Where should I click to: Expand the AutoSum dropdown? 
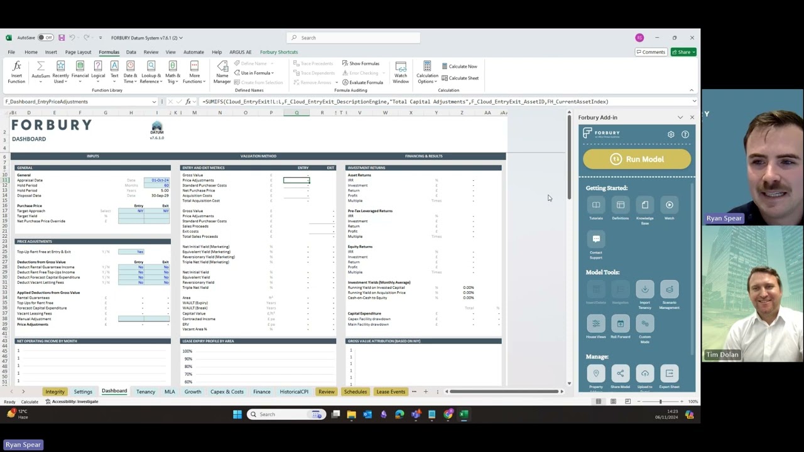click(41, 80)
